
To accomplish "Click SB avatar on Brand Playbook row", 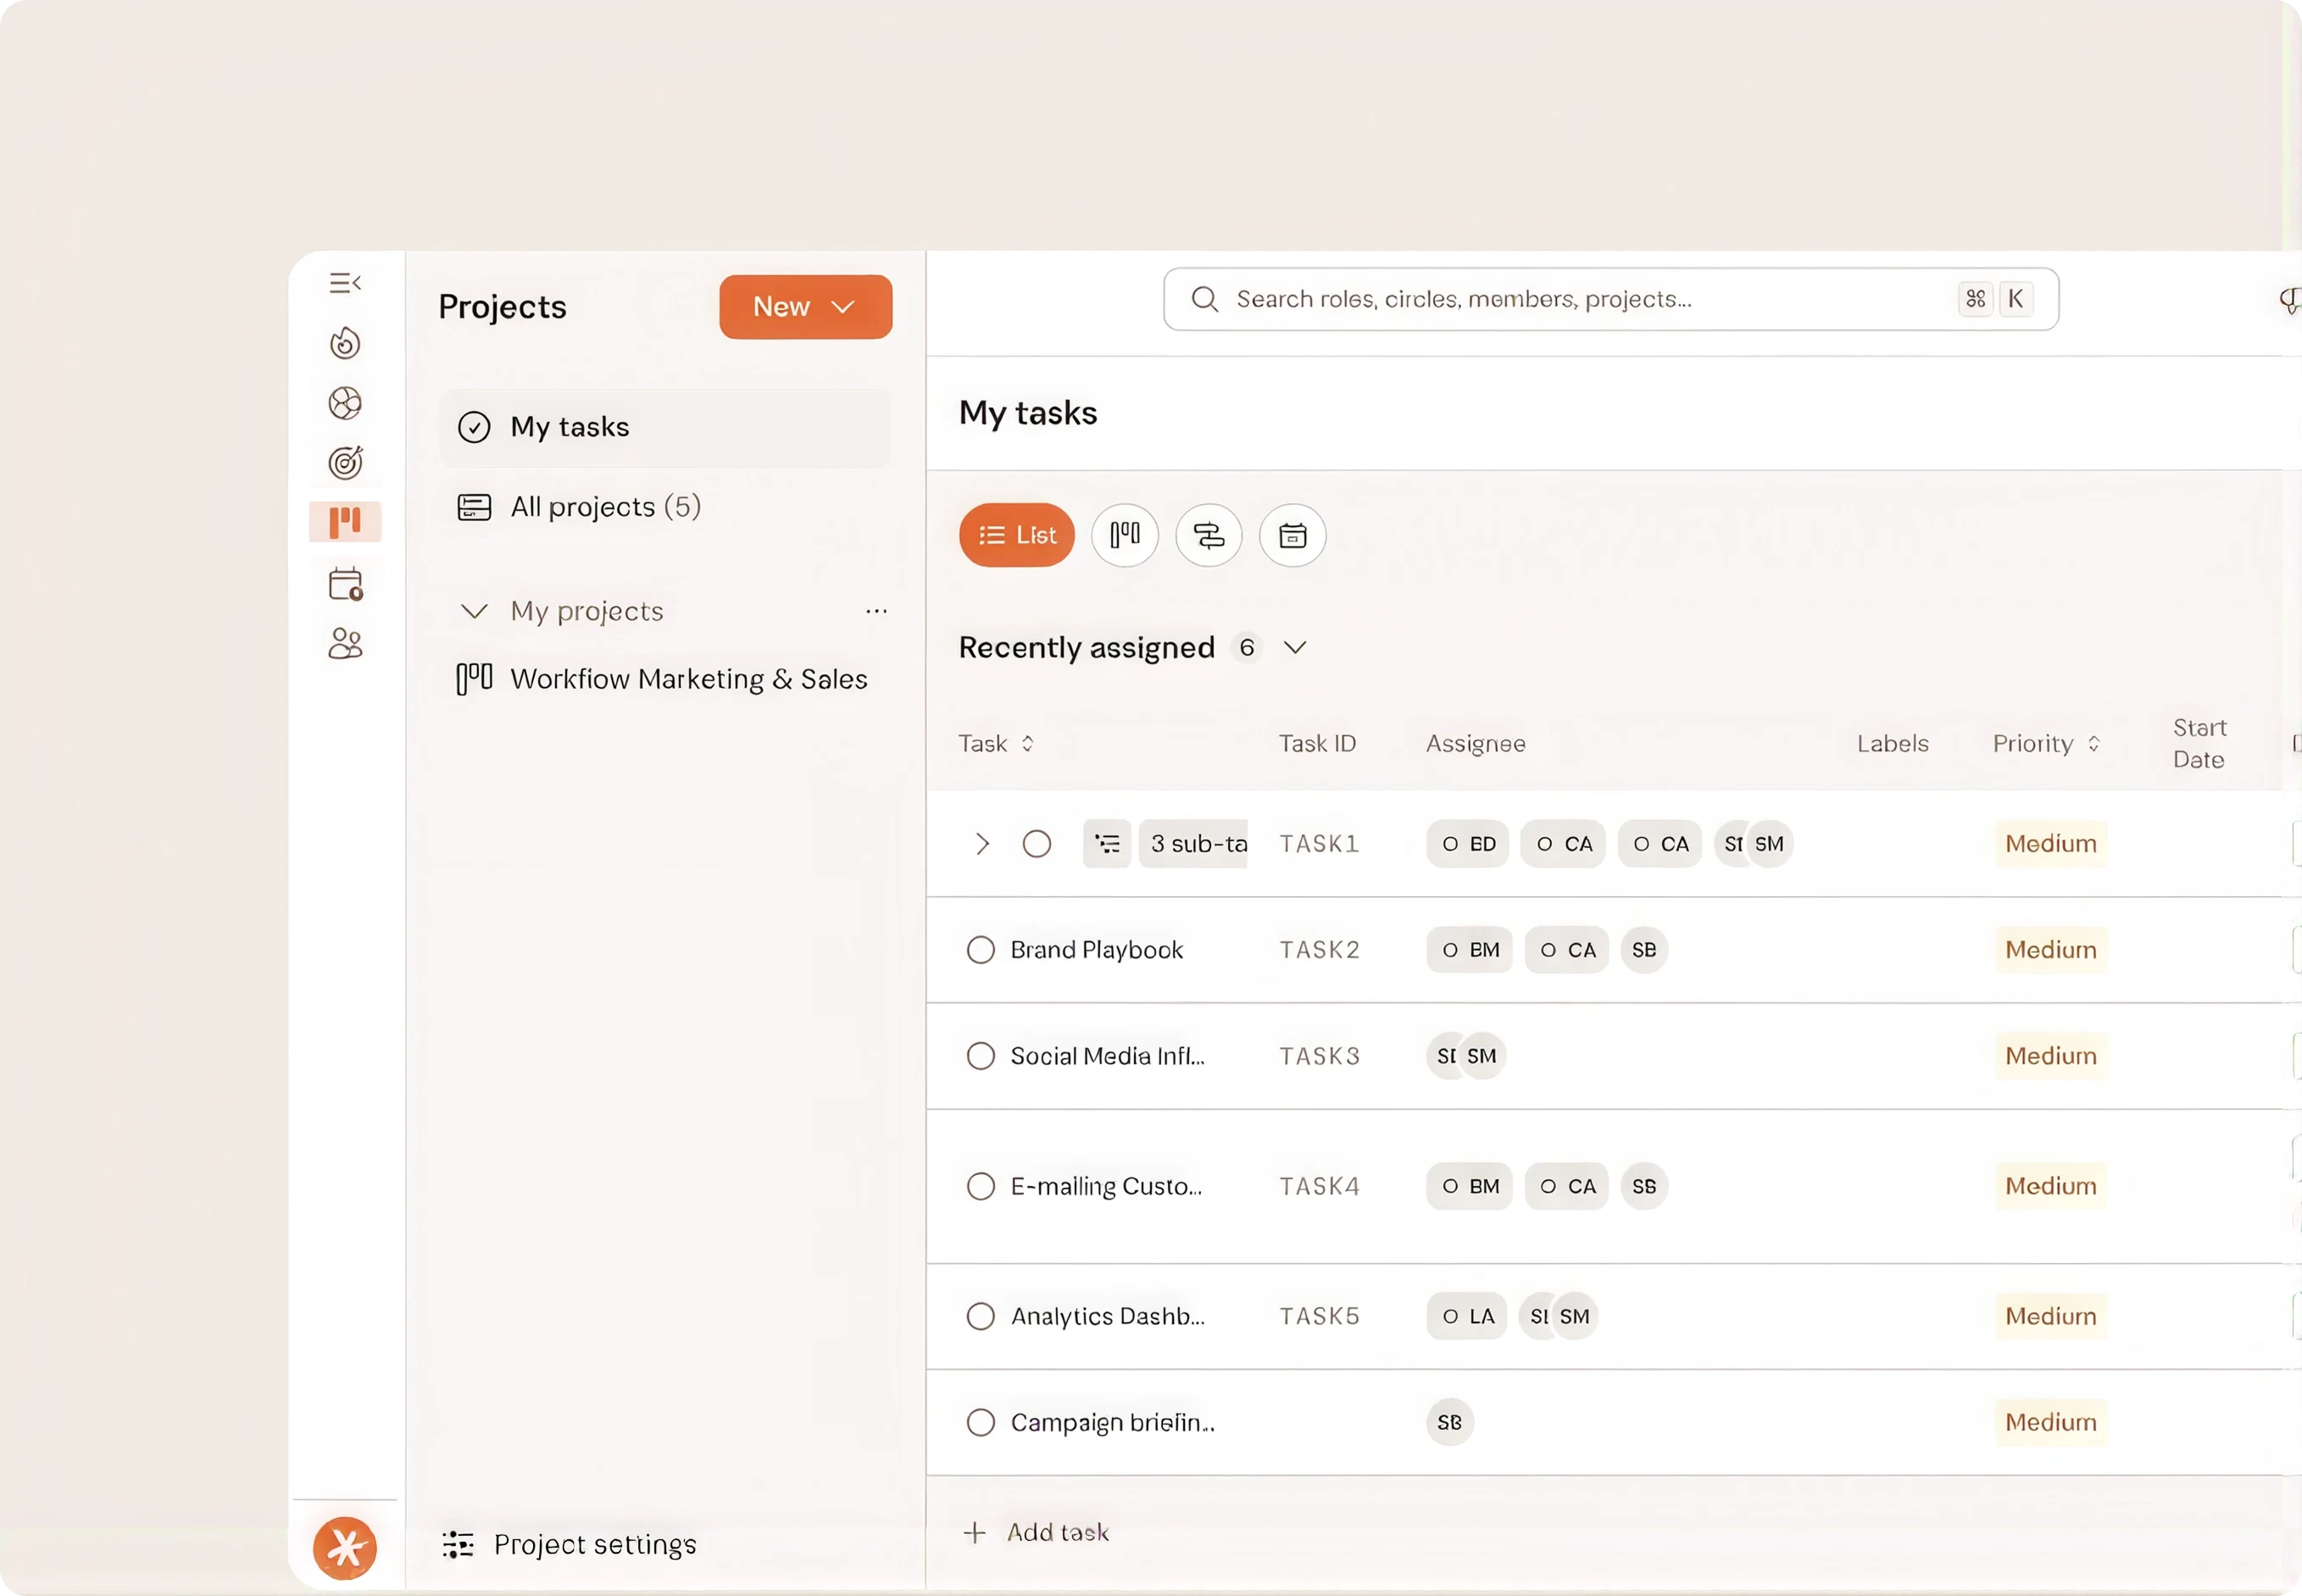I will click(1643, 950).
